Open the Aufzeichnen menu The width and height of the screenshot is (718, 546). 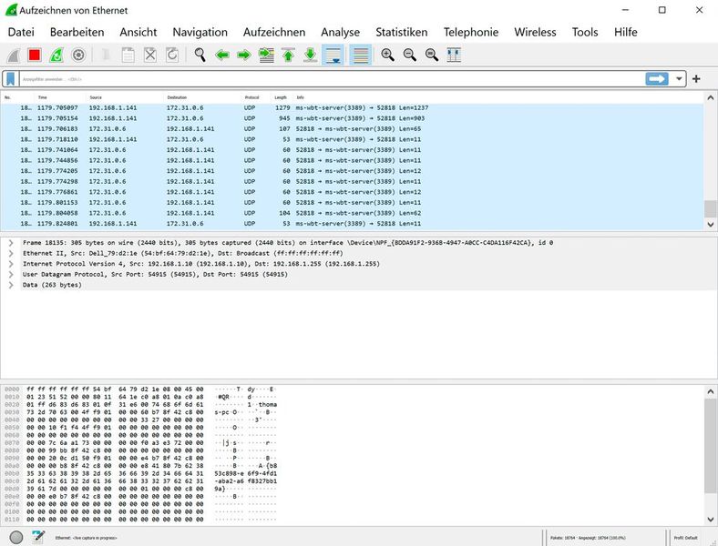(x=274, y=32)
